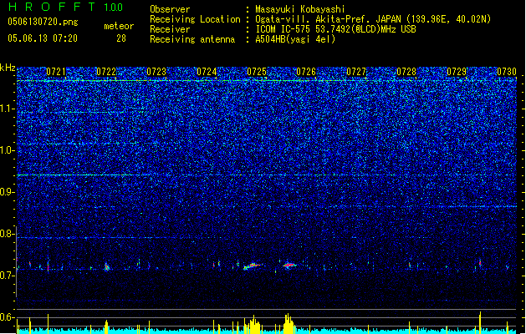
Task: Select observer name Masayuki Kobayashi
Action: [x=300, y=9]
